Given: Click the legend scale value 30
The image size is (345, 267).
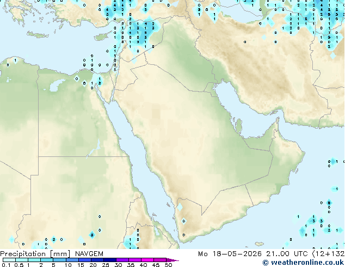Looking at the screenshot, I should 118,265.
